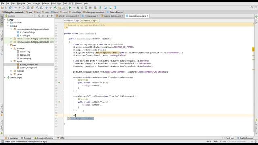The width and height of the screenshot is (258, 145).
Task: Open the VCS menu
Action: [x=71, y=4]
